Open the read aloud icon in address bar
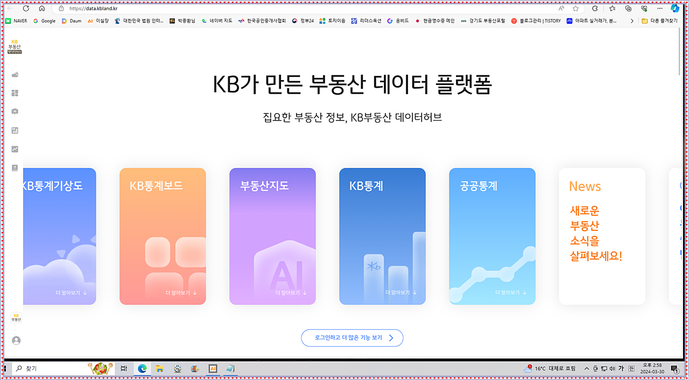The width and height of the screenshot is (689, 380). (561, 9)
